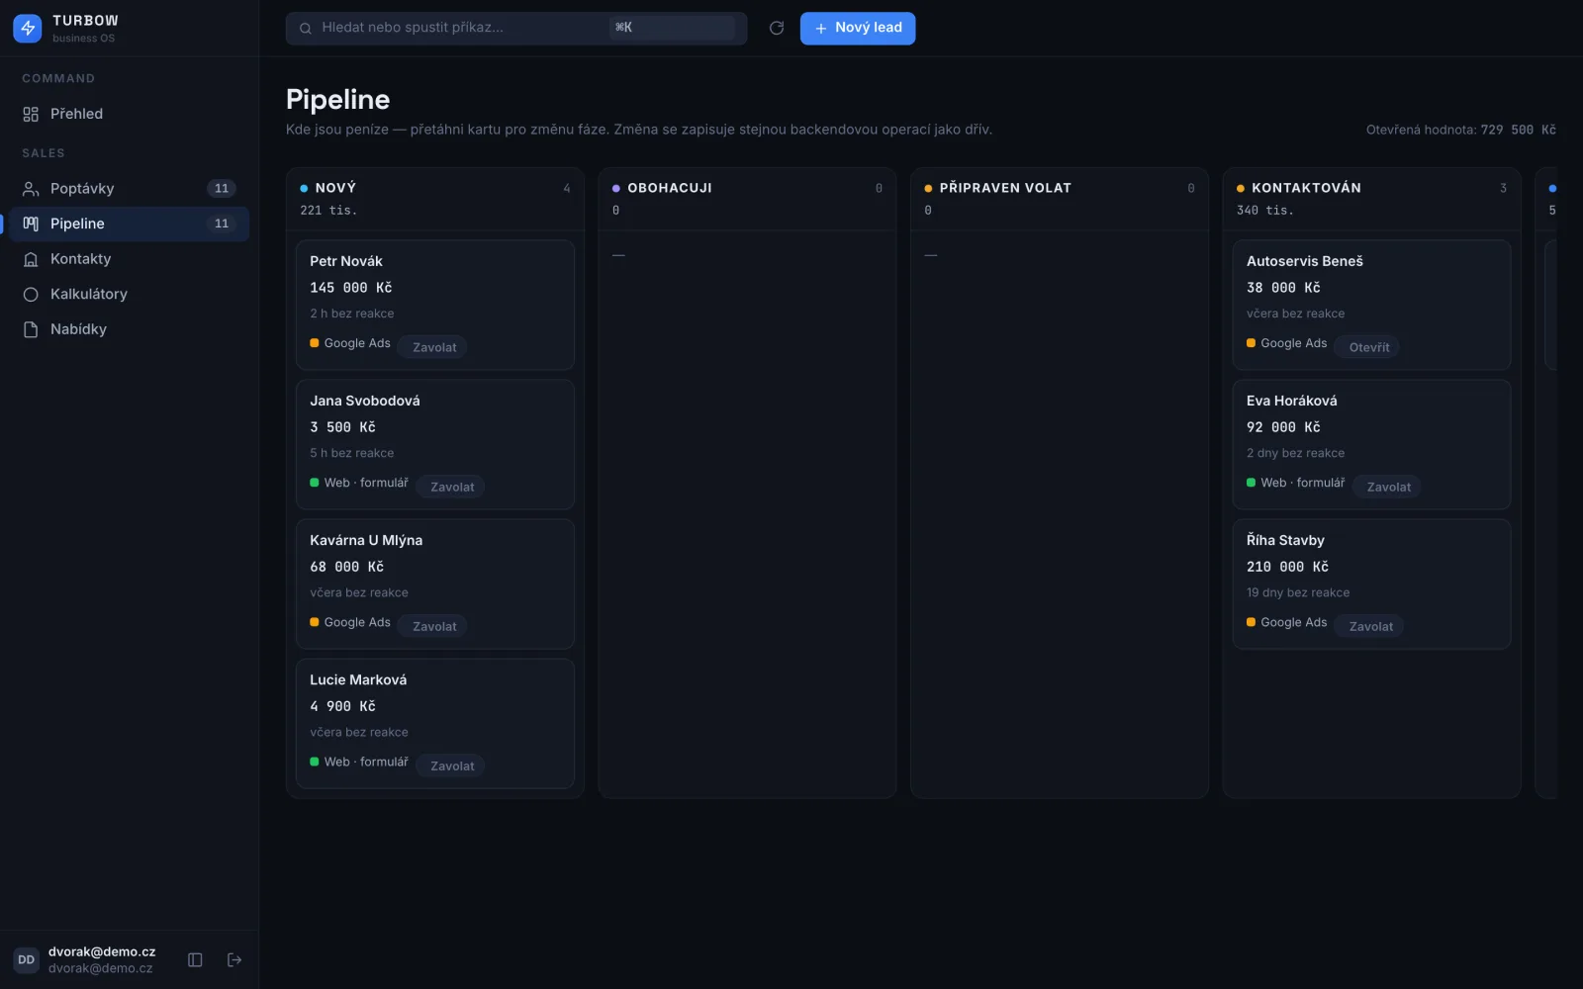Click the Připraven volat column header
Screen dimensions: 1583x989
click(x=1060, y=199)
